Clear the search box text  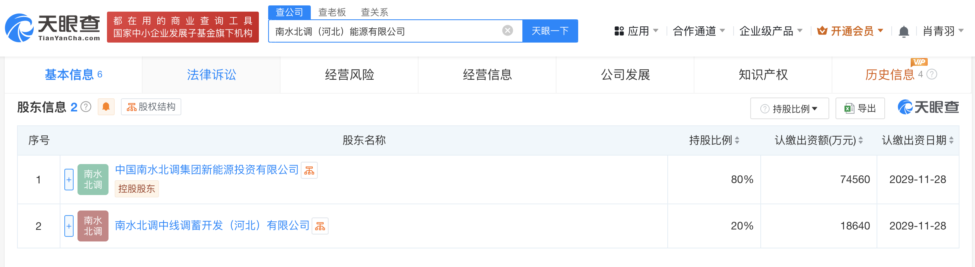(x=507, y=31)
